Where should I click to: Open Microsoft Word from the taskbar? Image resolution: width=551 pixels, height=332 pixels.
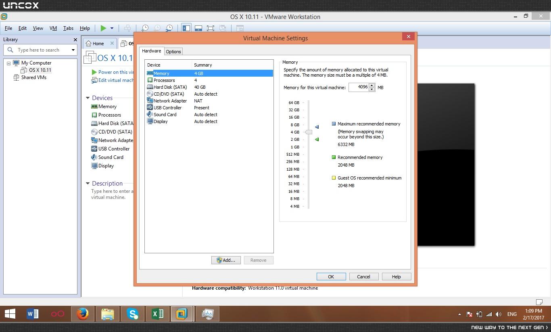click(33, 314)
